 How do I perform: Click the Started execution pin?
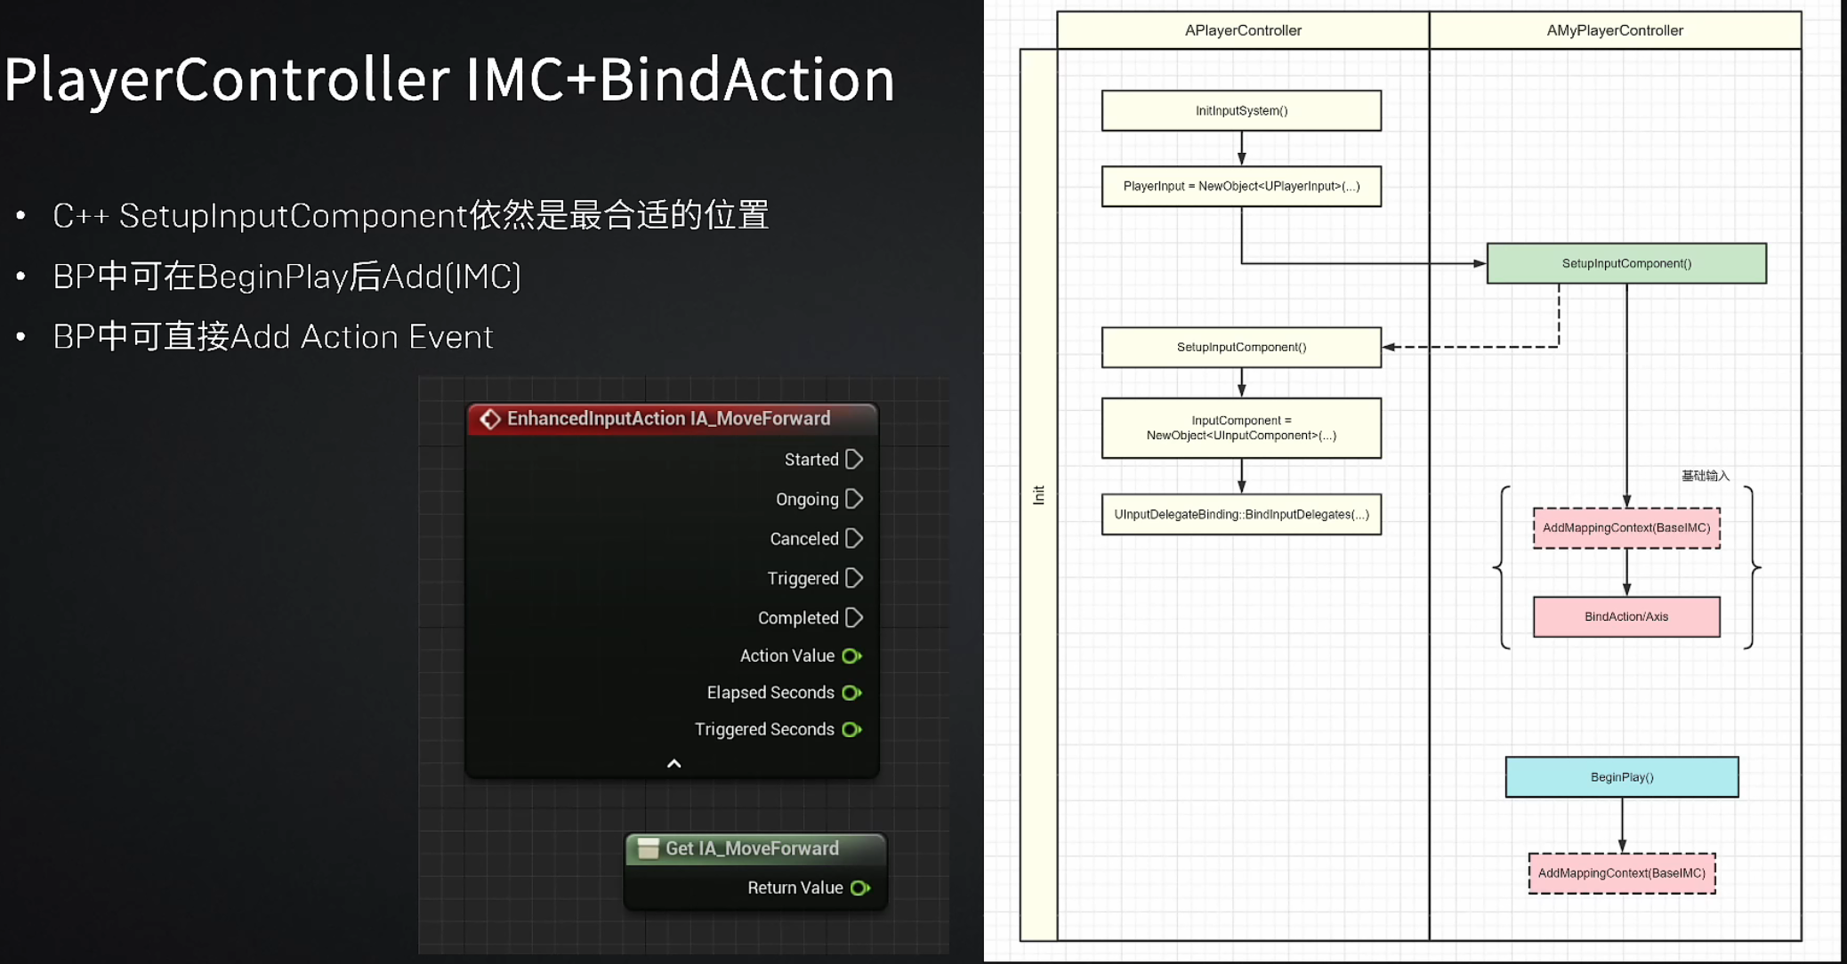click(854, 460)
